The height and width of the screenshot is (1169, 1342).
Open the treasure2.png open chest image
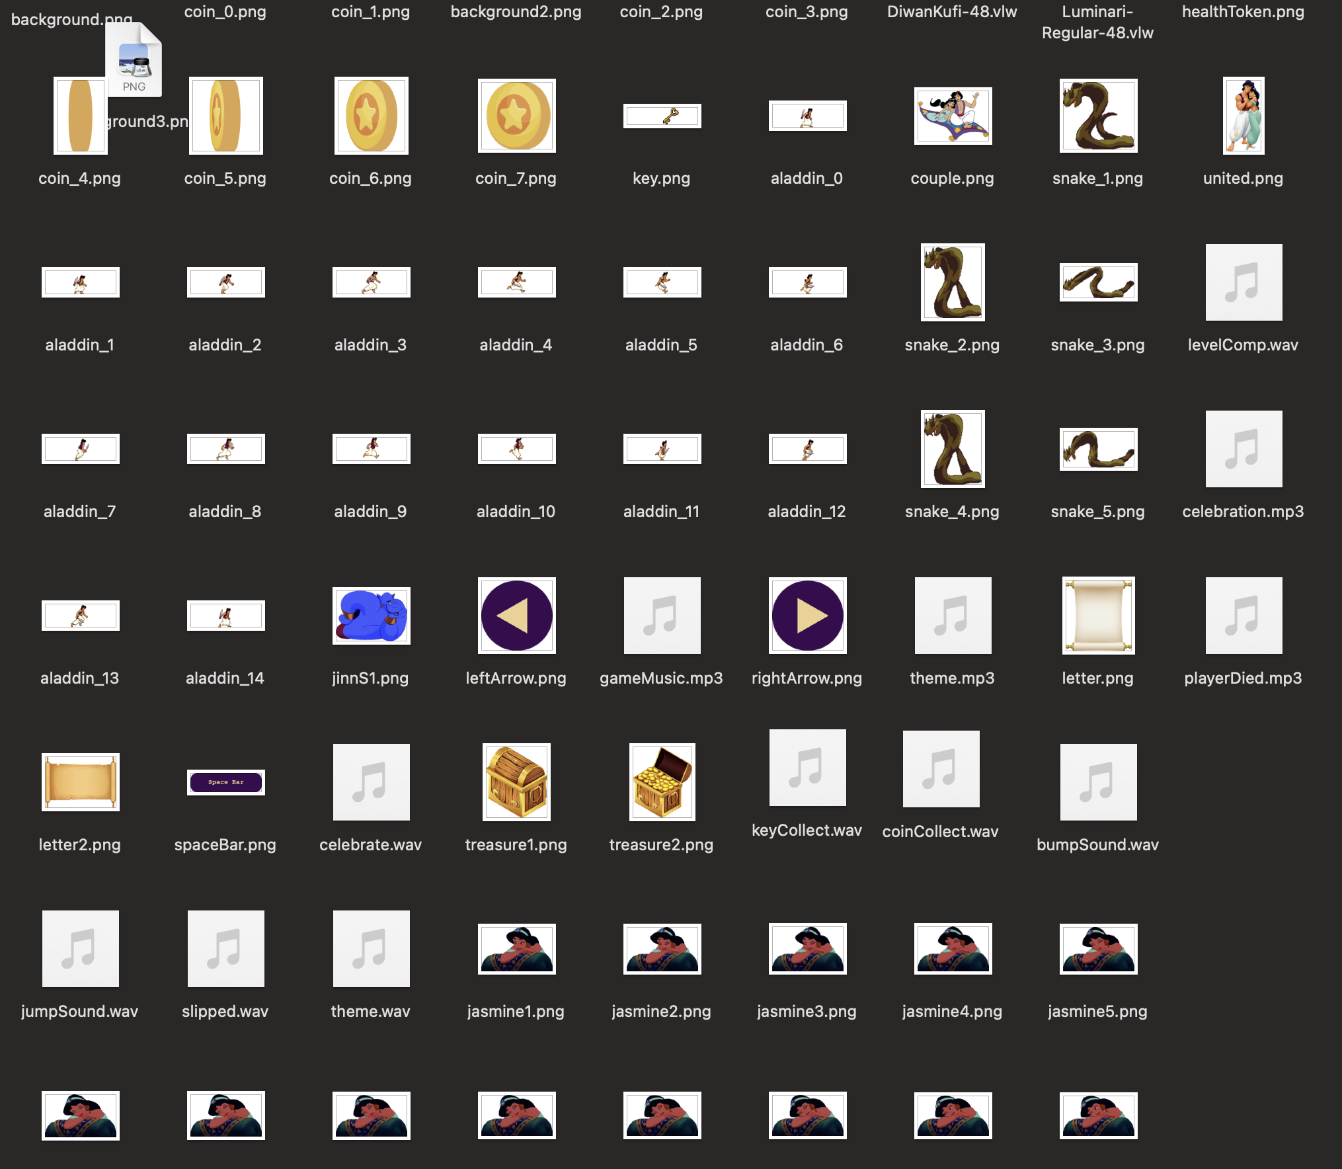pos(662,782)
